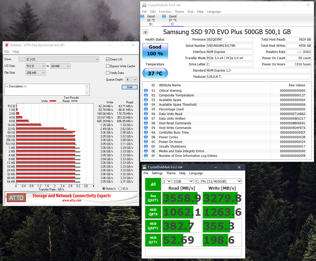This screenshot has width=316, height=261.
Task: Click the browse drive '...' button in ATTO
Action: (22, 59)
